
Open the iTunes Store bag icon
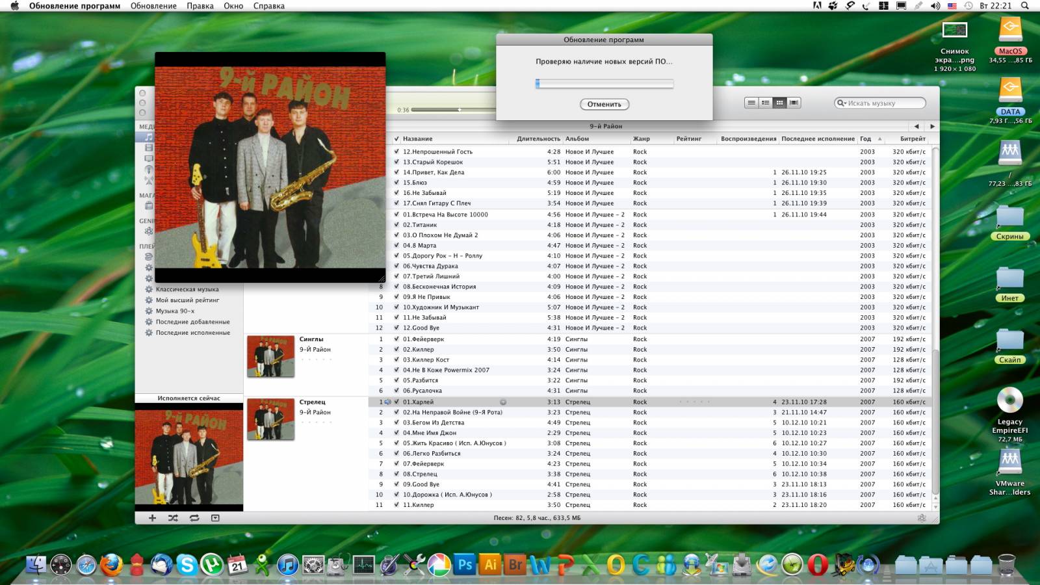point(149,205)
